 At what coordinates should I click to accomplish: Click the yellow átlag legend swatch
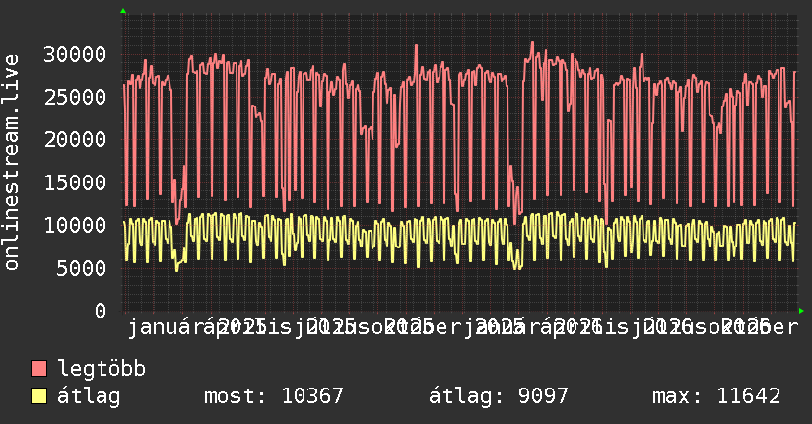click(39, 396)
